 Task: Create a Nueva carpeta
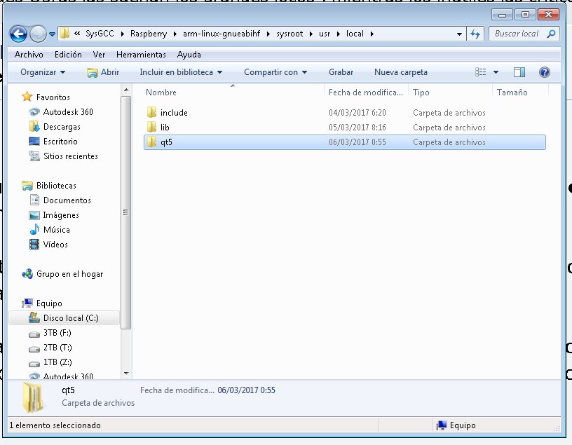401,72
